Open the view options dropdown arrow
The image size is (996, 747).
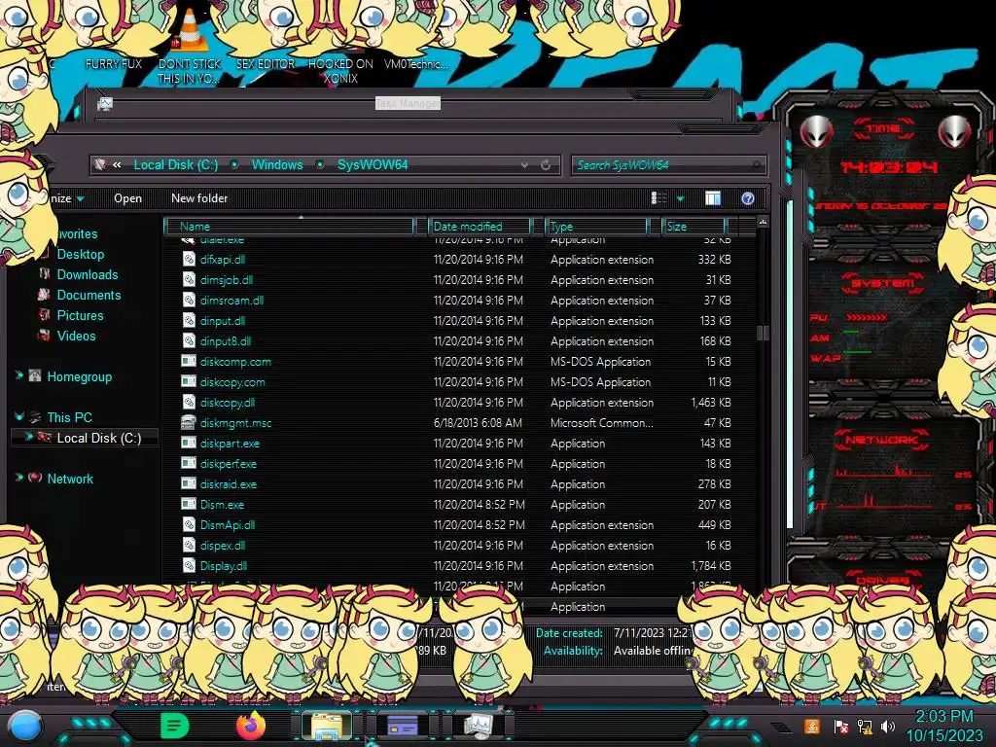[680, 198]
